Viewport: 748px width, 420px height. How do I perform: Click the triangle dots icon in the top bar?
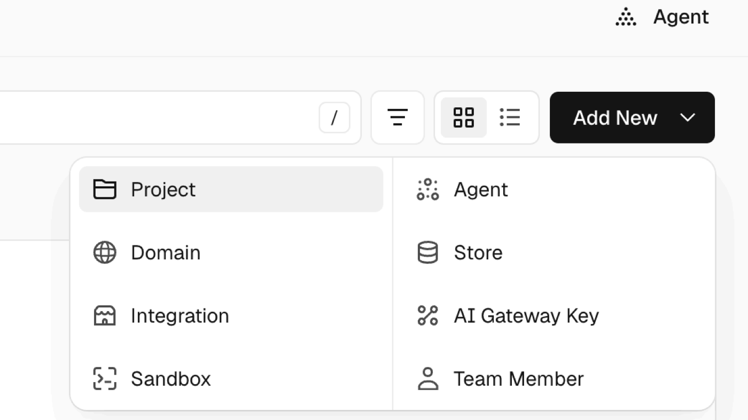(626, 17)
